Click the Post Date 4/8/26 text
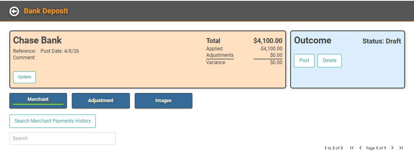414x151 pixels. (60, 51)
